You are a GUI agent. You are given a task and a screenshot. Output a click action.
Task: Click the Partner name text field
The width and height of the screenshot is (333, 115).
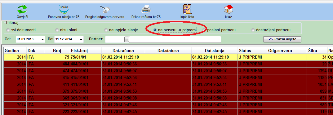point(175,39)
